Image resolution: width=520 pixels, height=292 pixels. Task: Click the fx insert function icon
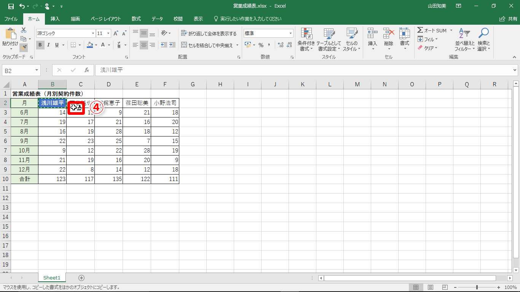pos(87,70)
